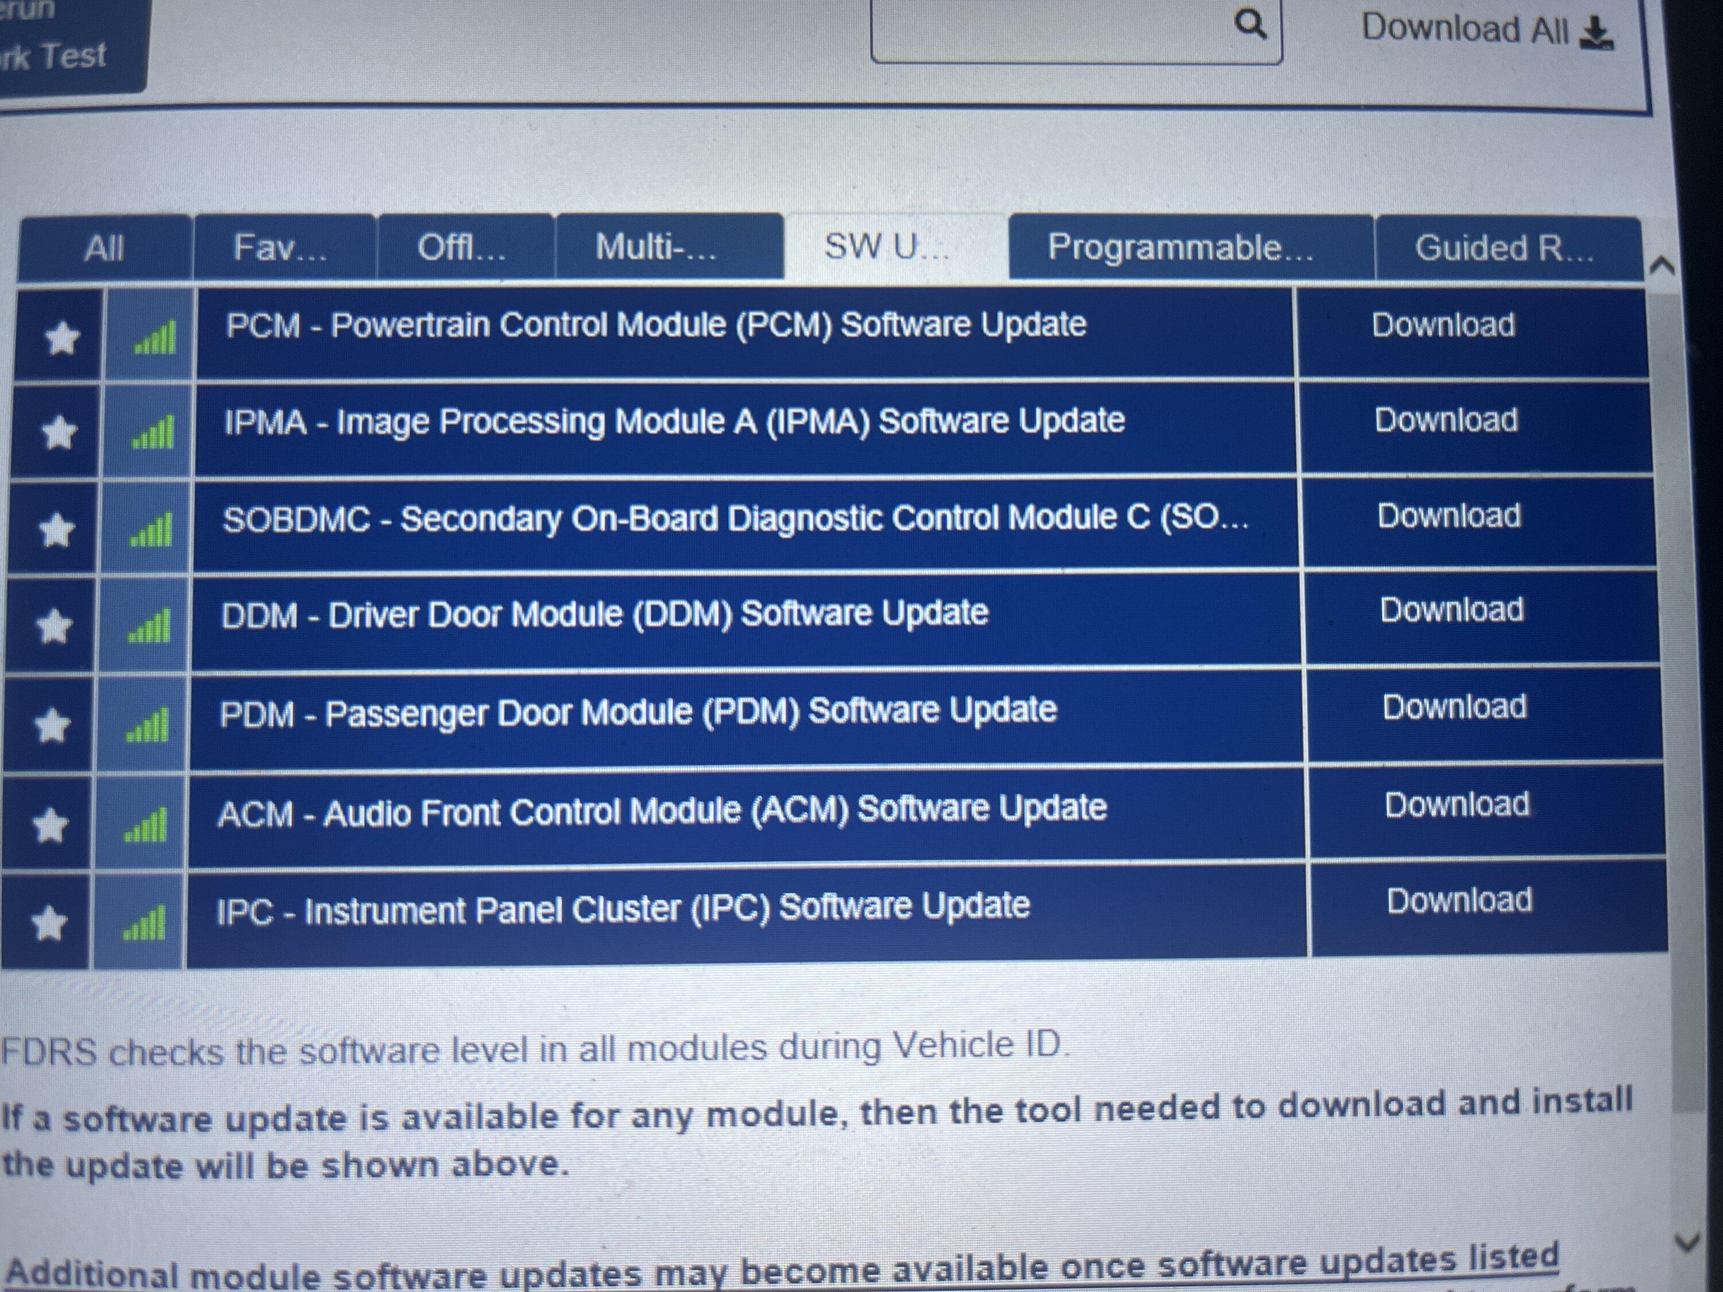Click signal strength icon in PDM row
This screenshot has height=1292, width=1723.
tap(146, 726)
